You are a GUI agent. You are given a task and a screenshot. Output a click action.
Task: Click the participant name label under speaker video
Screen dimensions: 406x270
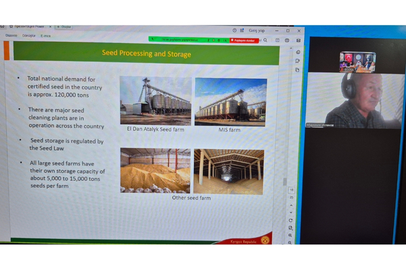click(x=320, y=125)
